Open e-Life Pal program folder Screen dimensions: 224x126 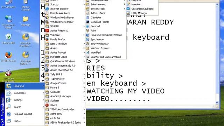click(65, 118)
